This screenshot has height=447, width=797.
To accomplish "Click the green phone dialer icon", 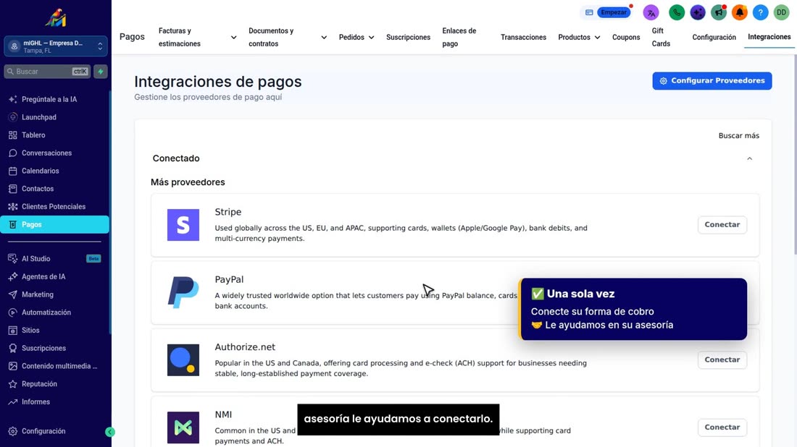I will click(677, 12).
